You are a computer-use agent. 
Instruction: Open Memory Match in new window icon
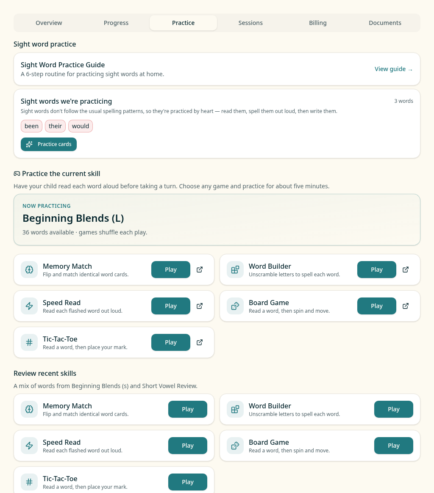pyautogui.click(x=200, y=270)
